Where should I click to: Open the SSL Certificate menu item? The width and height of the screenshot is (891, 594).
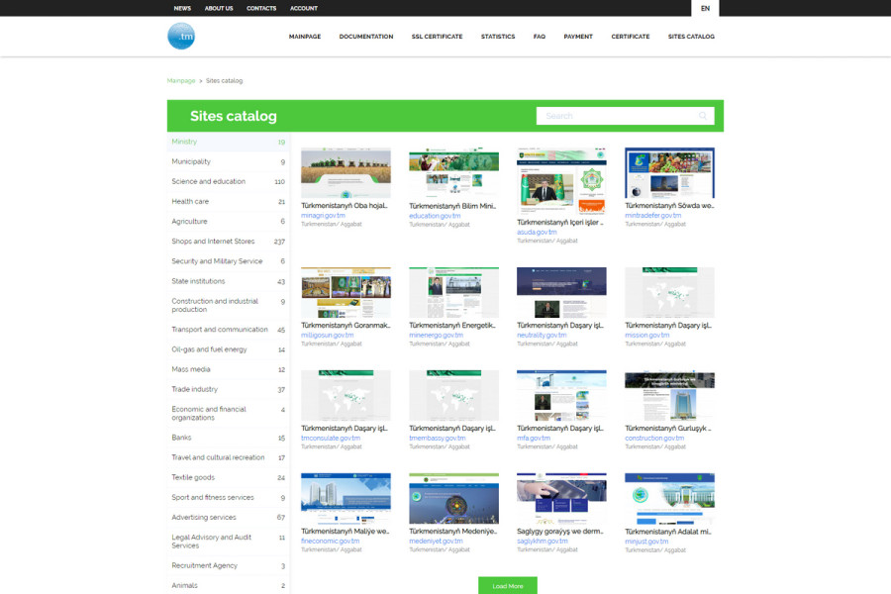point(437,37)
